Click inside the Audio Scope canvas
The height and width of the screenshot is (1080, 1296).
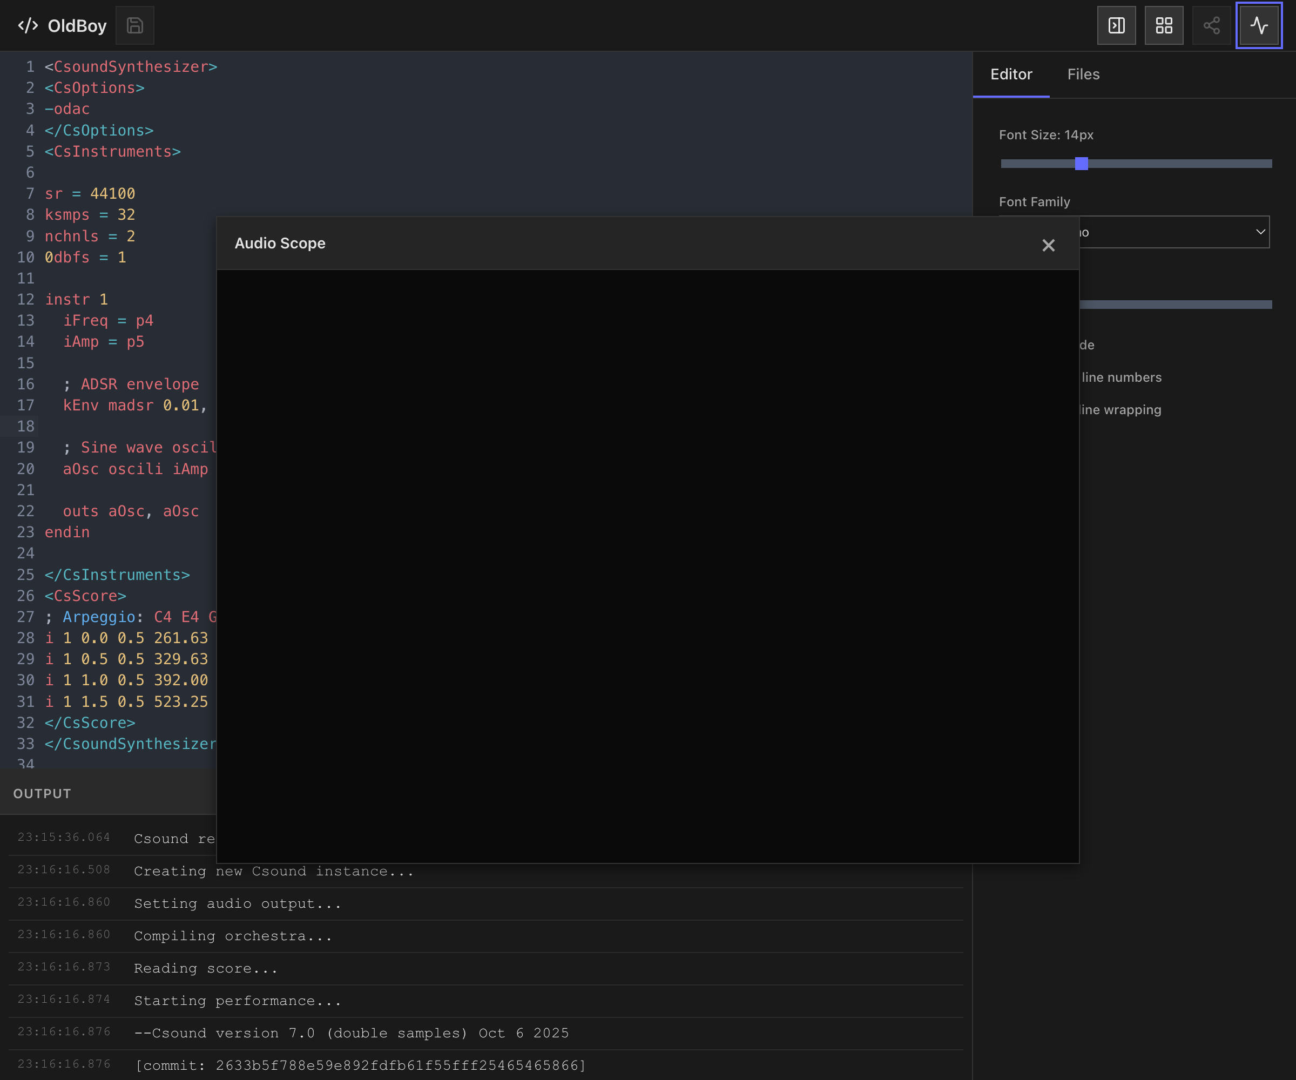[647, 565]
